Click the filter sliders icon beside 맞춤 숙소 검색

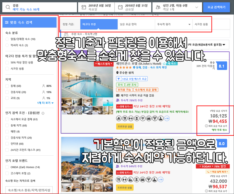(x=6, y=23)
